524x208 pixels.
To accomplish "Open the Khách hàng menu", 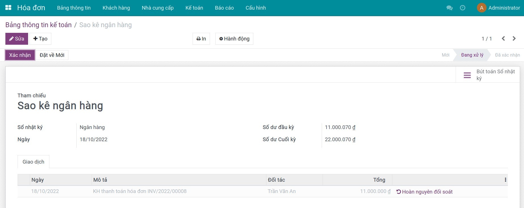I will (116, 8).
